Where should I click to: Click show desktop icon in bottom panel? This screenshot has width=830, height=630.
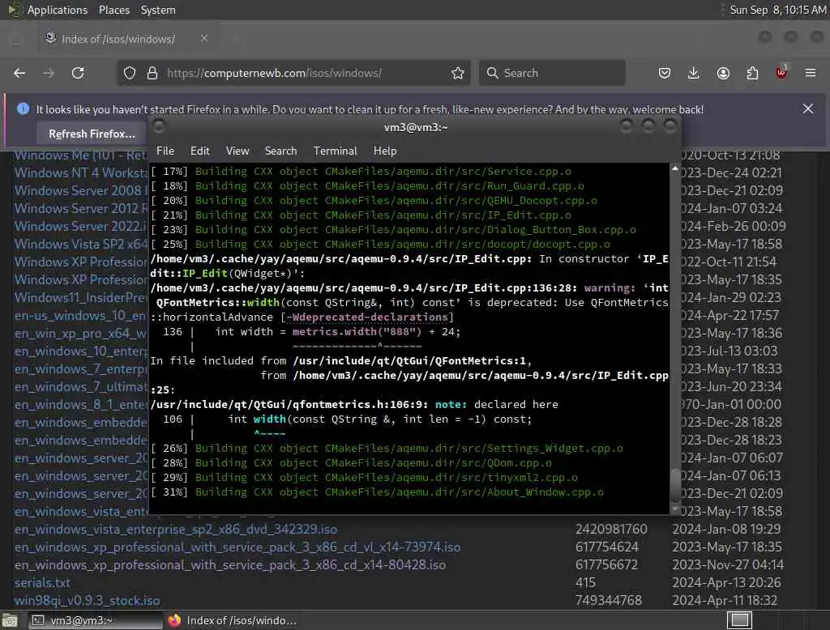pyautogui.click(x=10, y=620)
